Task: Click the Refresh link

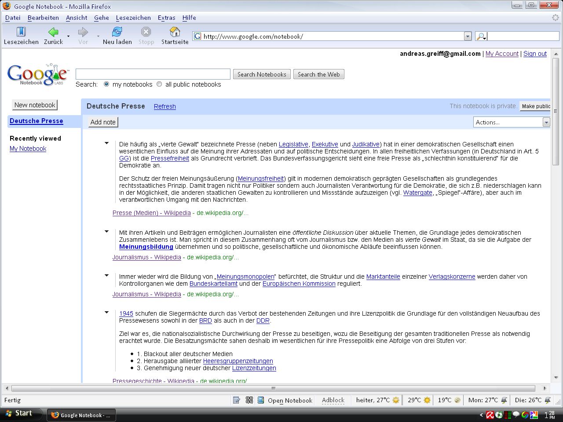Action: (165, 106)
